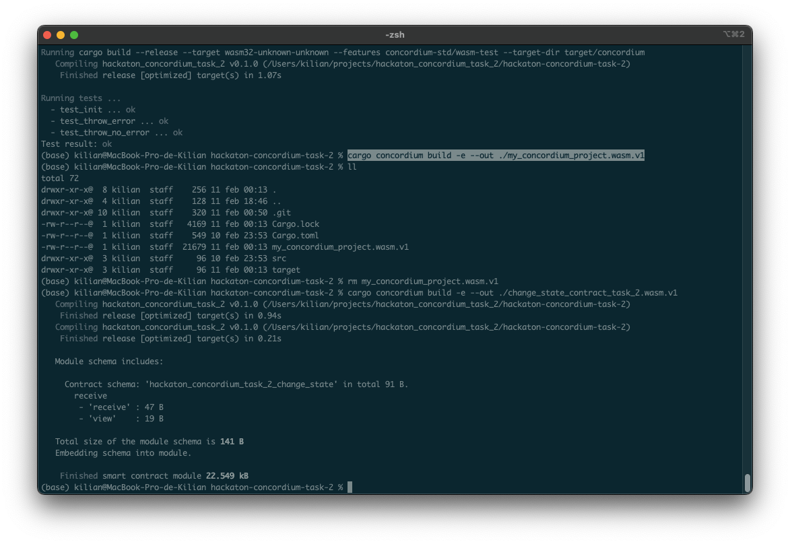Click the file size 4169
Image resolution: width=790 pixels, height=544 pixels.
[x=197, y=224]
